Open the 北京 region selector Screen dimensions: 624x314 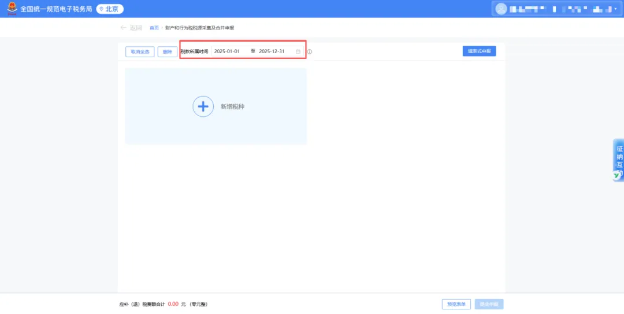110,9
